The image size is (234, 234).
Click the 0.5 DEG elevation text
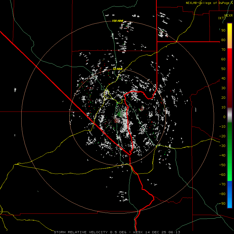[118, 232]
